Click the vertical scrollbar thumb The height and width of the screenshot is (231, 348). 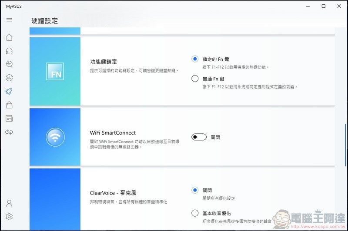(x=345, y=145)
